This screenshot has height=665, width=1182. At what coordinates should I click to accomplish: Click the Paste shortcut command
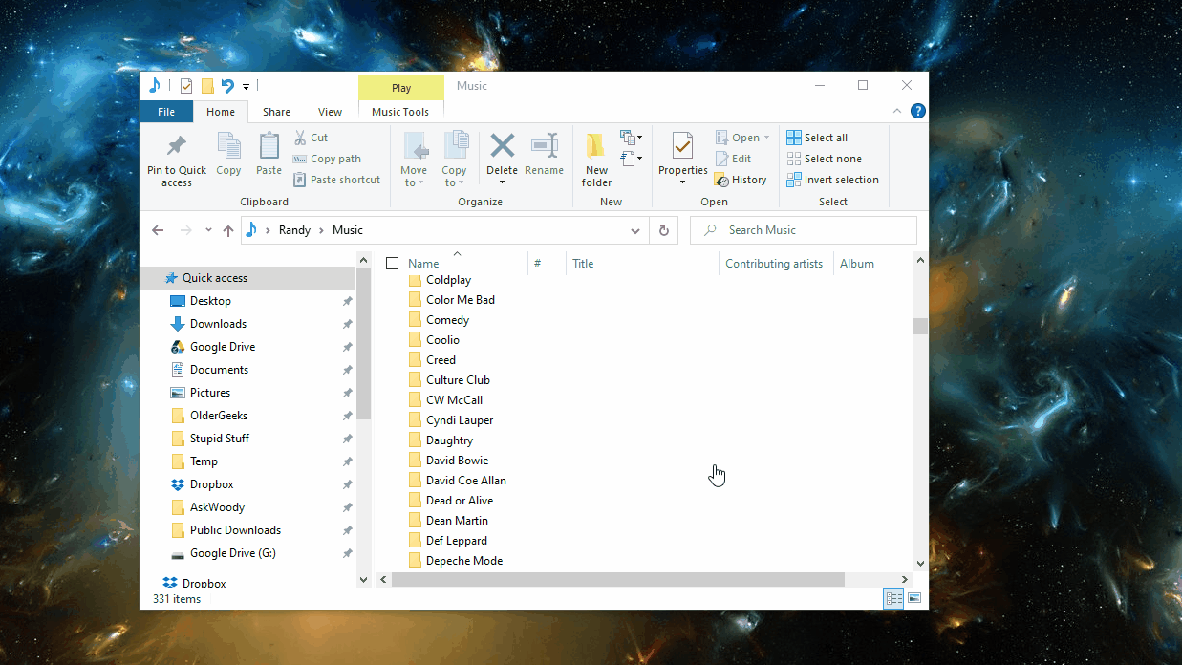tap(336, 180)
